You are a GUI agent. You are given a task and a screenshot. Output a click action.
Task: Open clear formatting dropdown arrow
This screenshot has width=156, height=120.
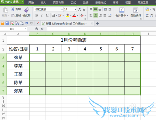pos(85,16)
